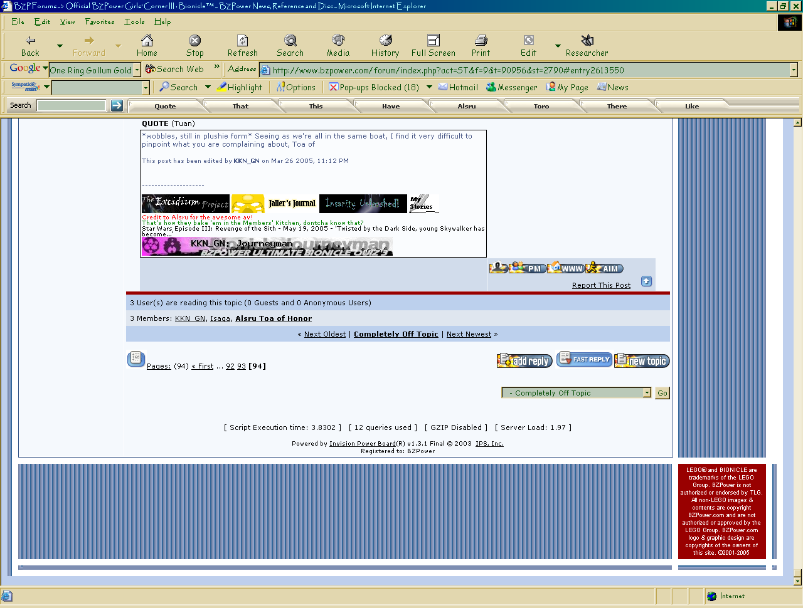Expand the Edit button dropdown arrow
The width and height of the screenshot is (803, 608).
(x=558, y=46)
